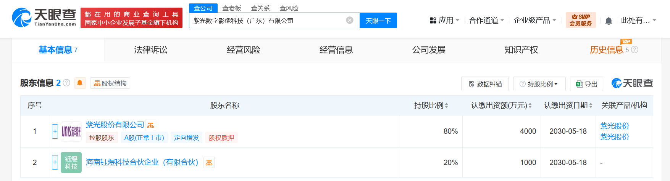Screen dimensions: 670x181
Task: Expand row 1 shareholder details
Action: point(55,131)
